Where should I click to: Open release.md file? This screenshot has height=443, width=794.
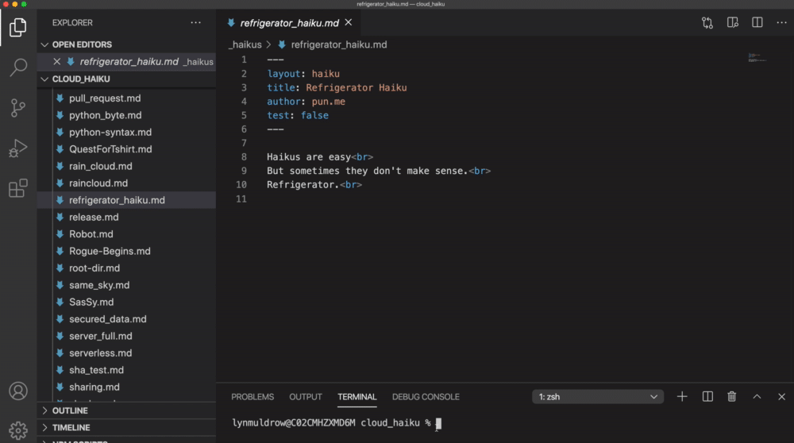coord(126,218)
